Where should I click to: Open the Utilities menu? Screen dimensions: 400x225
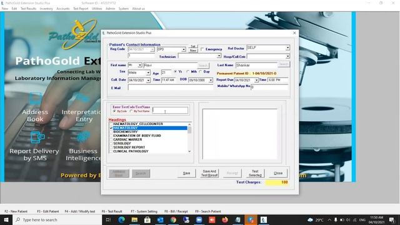point(97,9)
